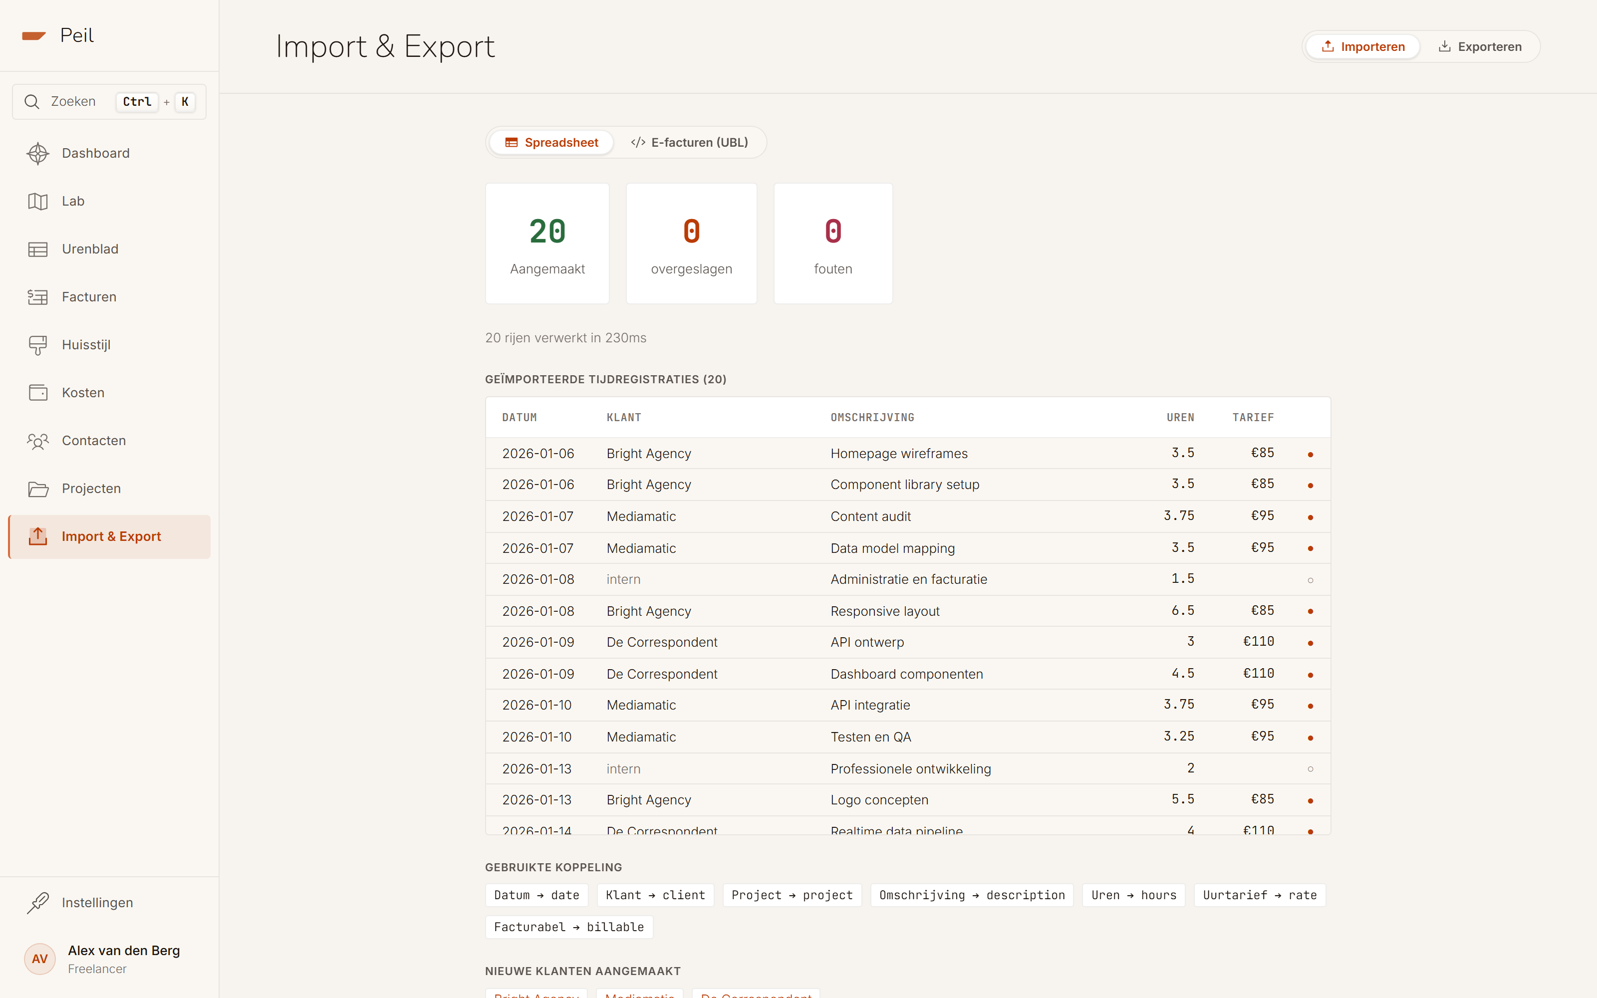The image size is (1597, 998).
Task: Click the fouten count card
Action: 833,244
